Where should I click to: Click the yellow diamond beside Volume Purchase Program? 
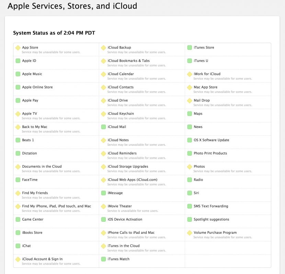pos(190,233)
